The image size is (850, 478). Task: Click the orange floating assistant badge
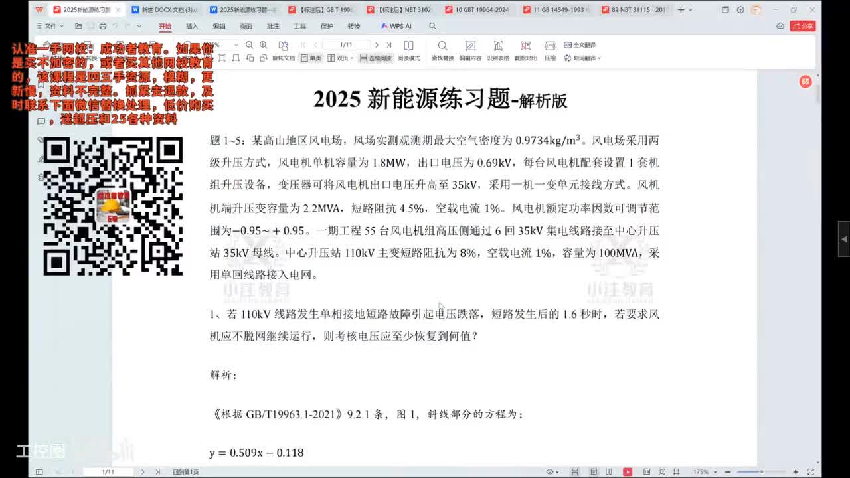806,82
